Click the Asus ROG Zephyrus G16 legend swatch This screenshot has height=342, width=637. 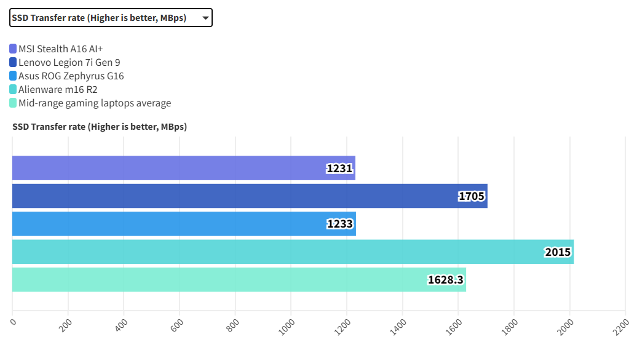point(13,76)
